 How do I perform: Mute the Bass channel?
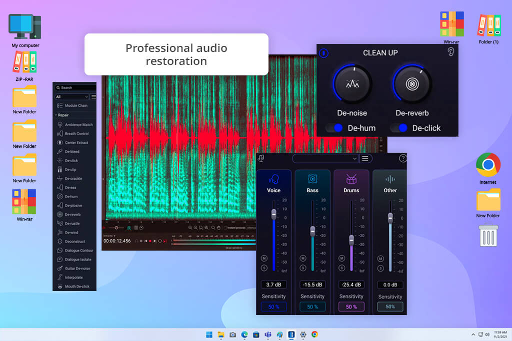coord(303,258)
